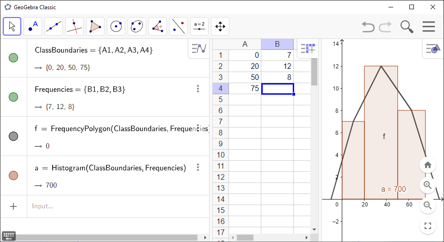Pick the Polygon tool
Viewport: 444px width, 242px height.
(x=95, y=26)
